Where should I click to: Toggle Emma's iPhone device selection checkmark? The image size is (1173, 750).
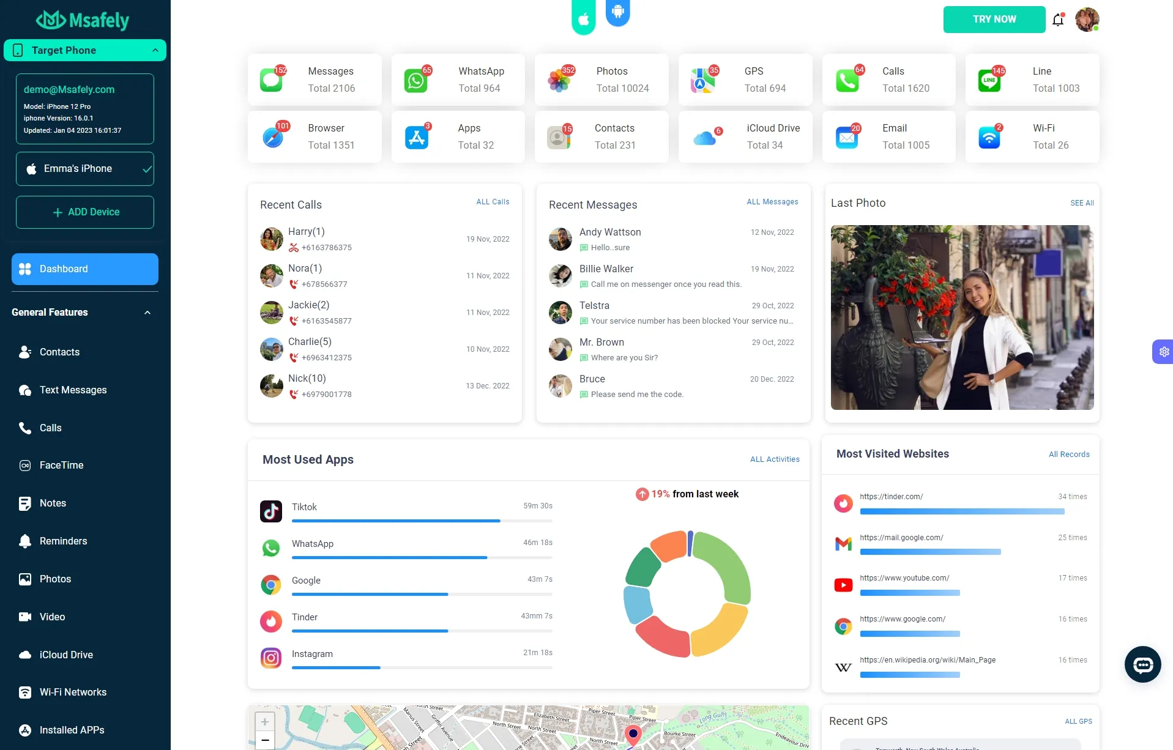click(147, 169)
